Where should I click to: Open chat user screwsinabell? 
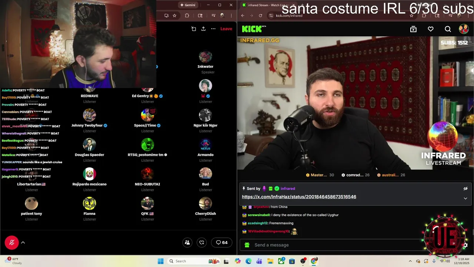258,215
